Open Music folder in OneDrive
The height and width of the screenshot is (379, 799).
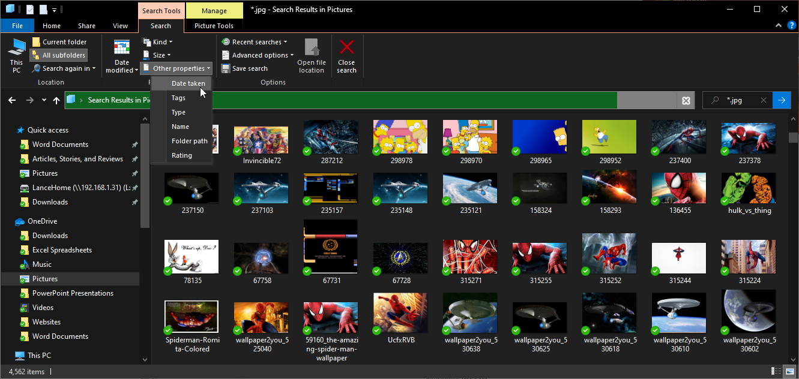41,264
